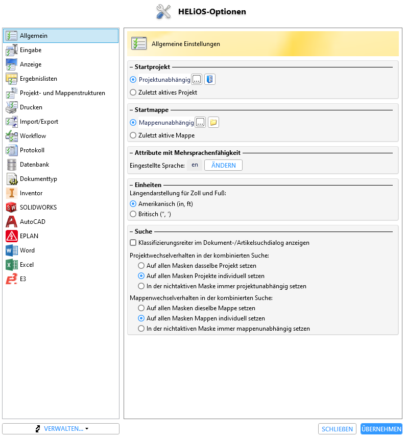Click the EPLAN logo icon
The width and height of the screenshot is (406, 438).
point(11,236)
